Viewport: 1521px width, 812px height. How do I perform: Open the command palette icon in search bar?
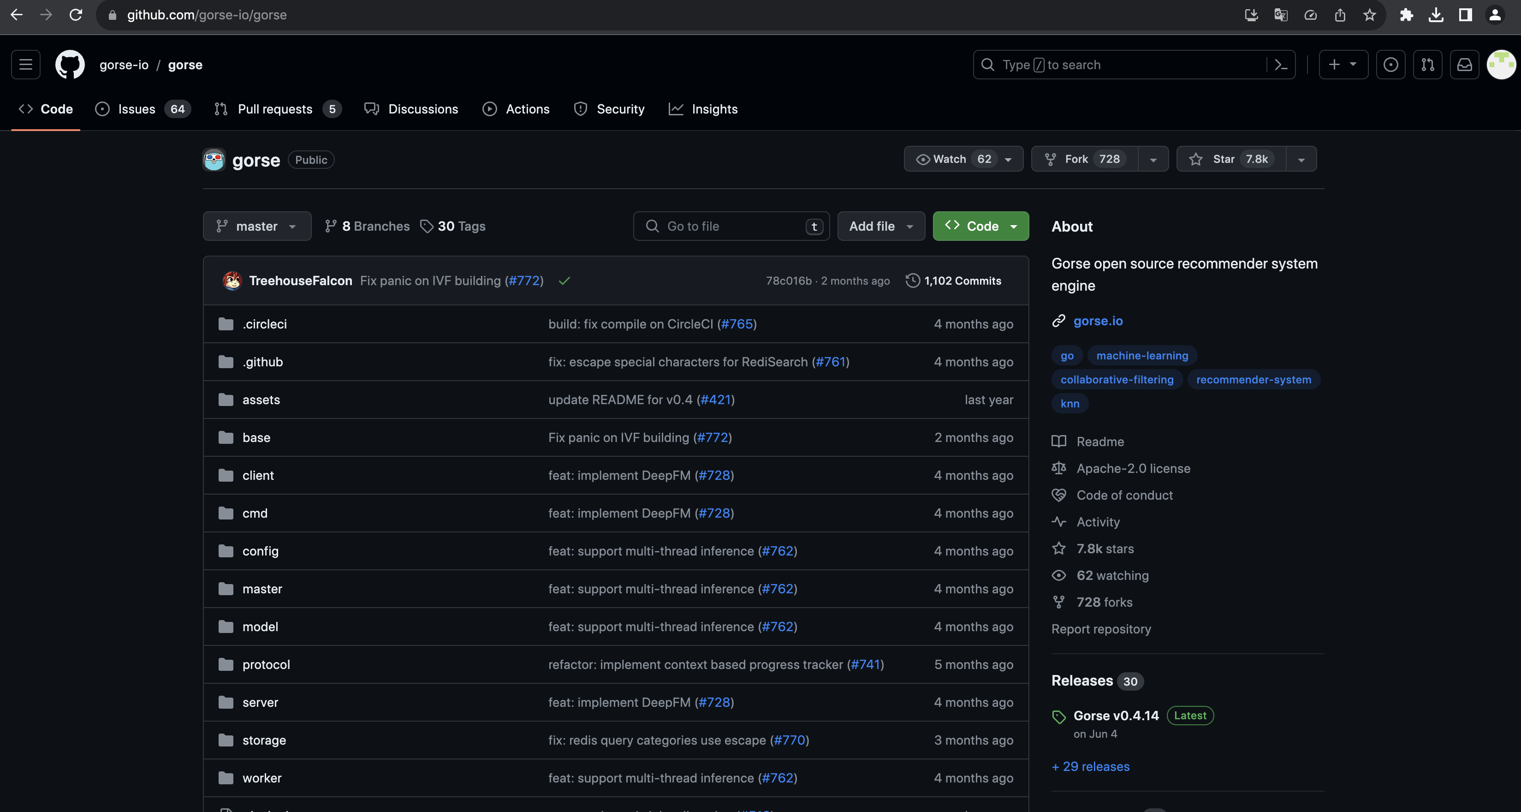1281,65
